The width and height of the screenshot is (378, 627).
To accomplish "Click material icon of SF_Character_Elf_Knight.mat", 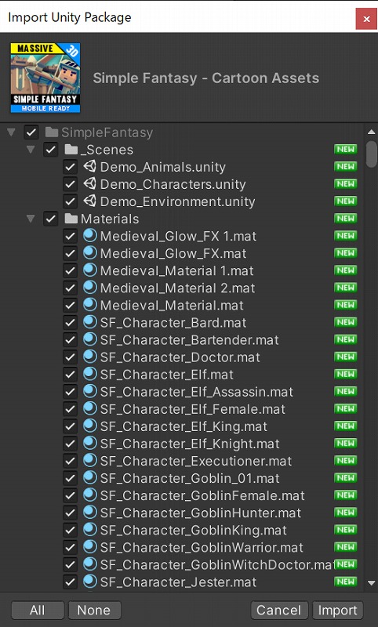I will (x=90, y=443).
